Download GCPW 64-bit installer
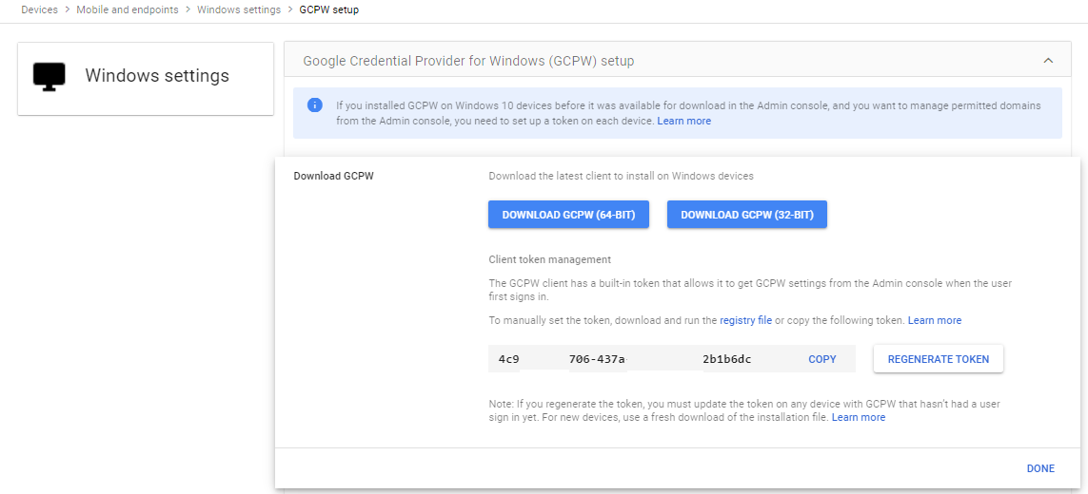The width and height of the screenshot is (1088, 494). (x=568, y=215)
